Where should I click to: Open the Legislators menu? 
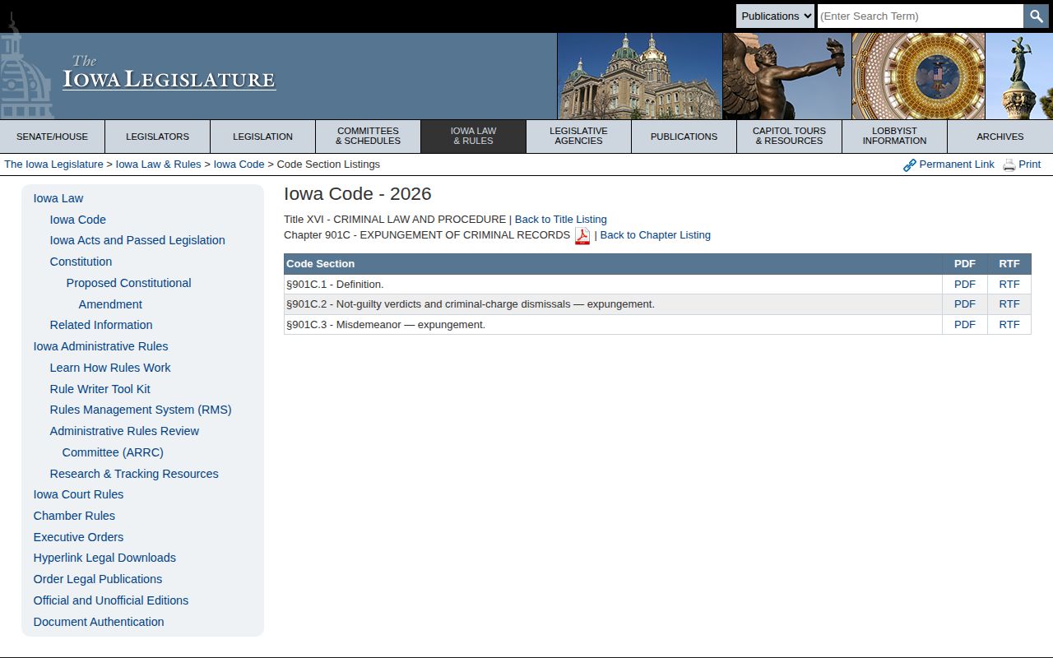coord(157,137)
